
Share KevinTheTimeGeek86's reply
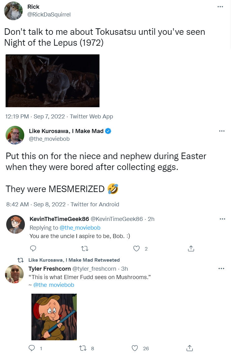coord(191,248)
